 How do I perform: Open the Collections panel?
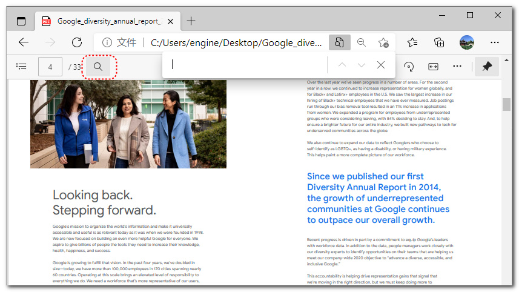(x=440, y=42)
